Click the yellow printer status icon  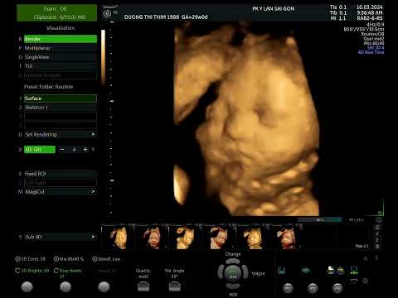[x=341, y=271]
